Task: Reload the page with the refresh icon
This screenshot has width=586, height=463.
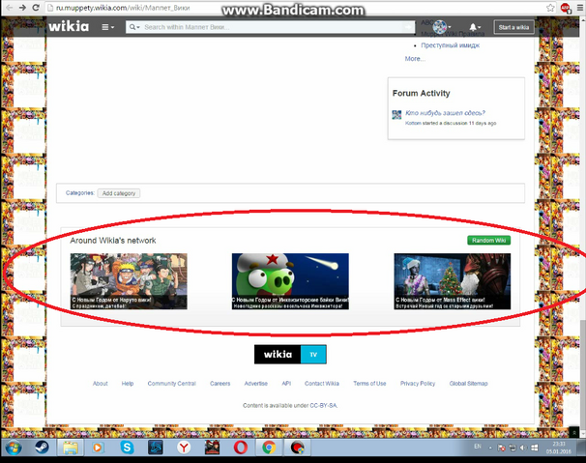Action: [x=36, y=8]
